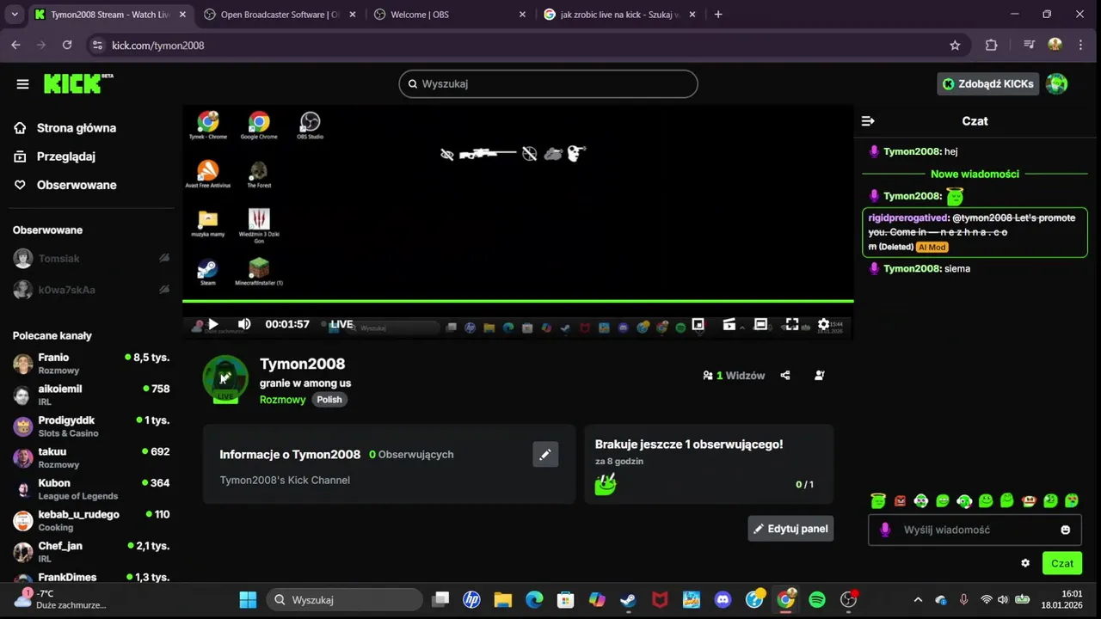Click the Edytuj panel button
This screenshot has height=619, width=1101.
tap(790, 529)
